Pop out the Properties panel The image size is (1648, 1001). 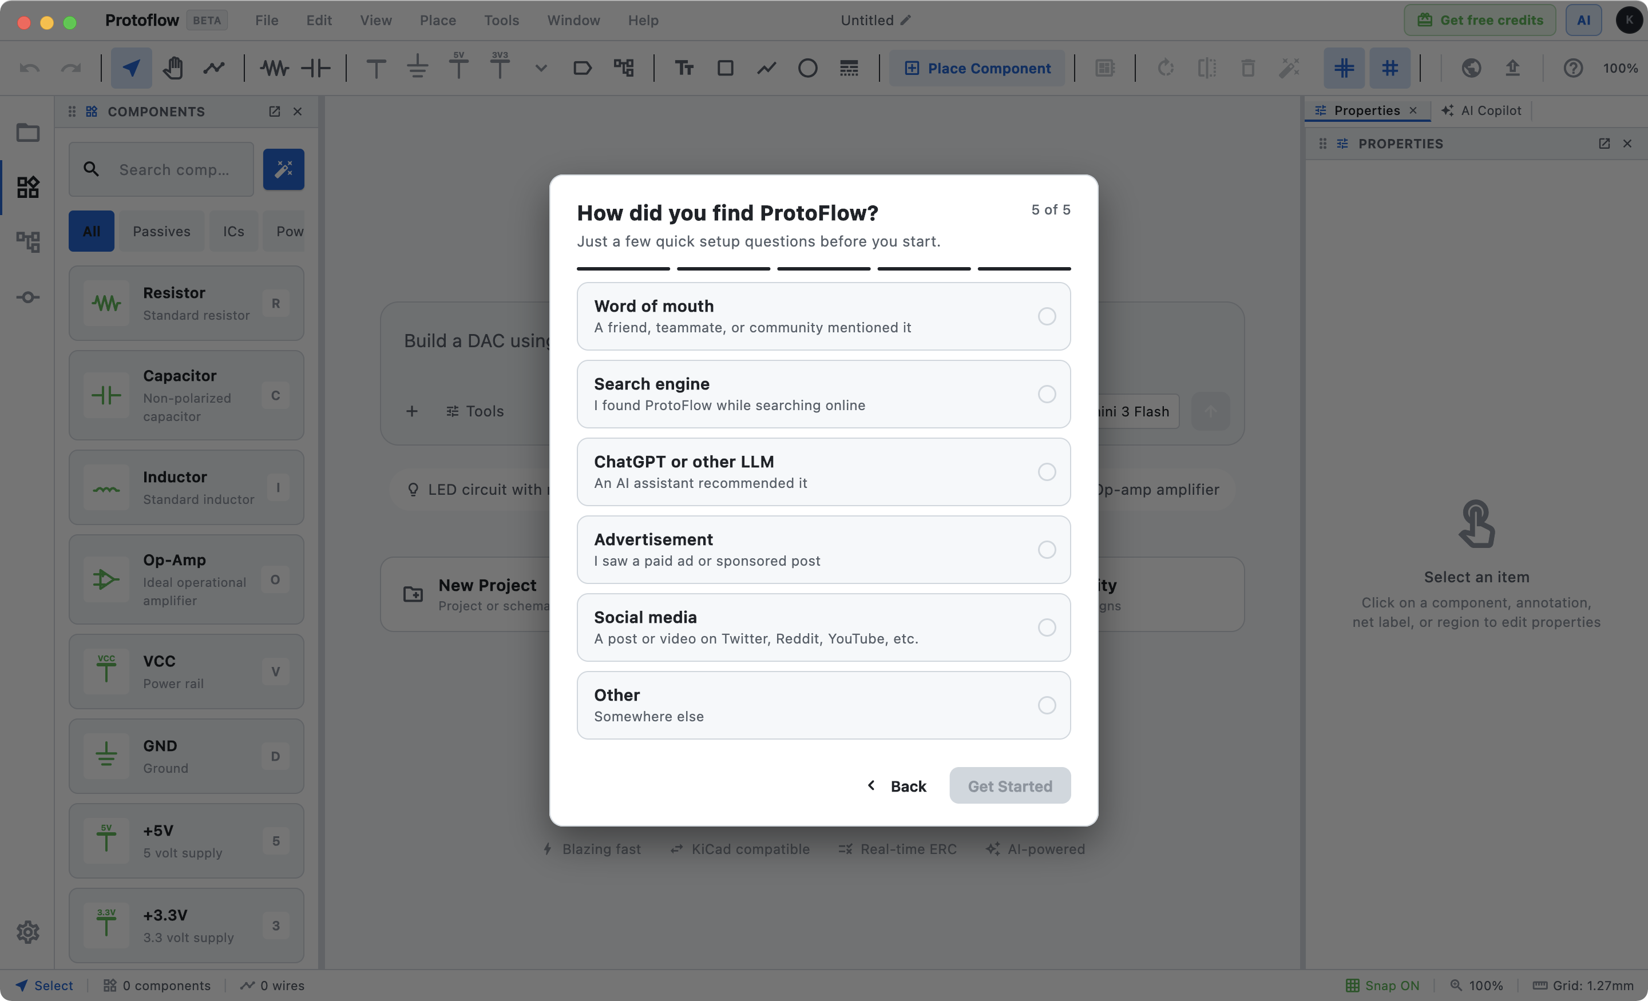pyautogui.click(x=1604, y=143)
